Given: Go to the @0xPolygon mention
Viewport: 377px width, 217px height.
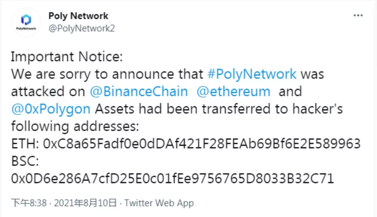Looking at the screenshot, I should 51,109.
